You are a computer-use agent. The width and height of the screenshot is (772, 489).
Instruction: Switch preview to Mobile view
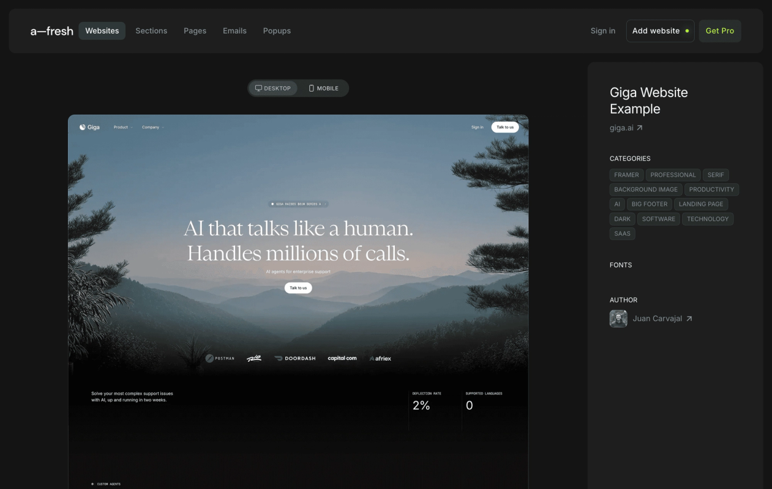point(323,88)
